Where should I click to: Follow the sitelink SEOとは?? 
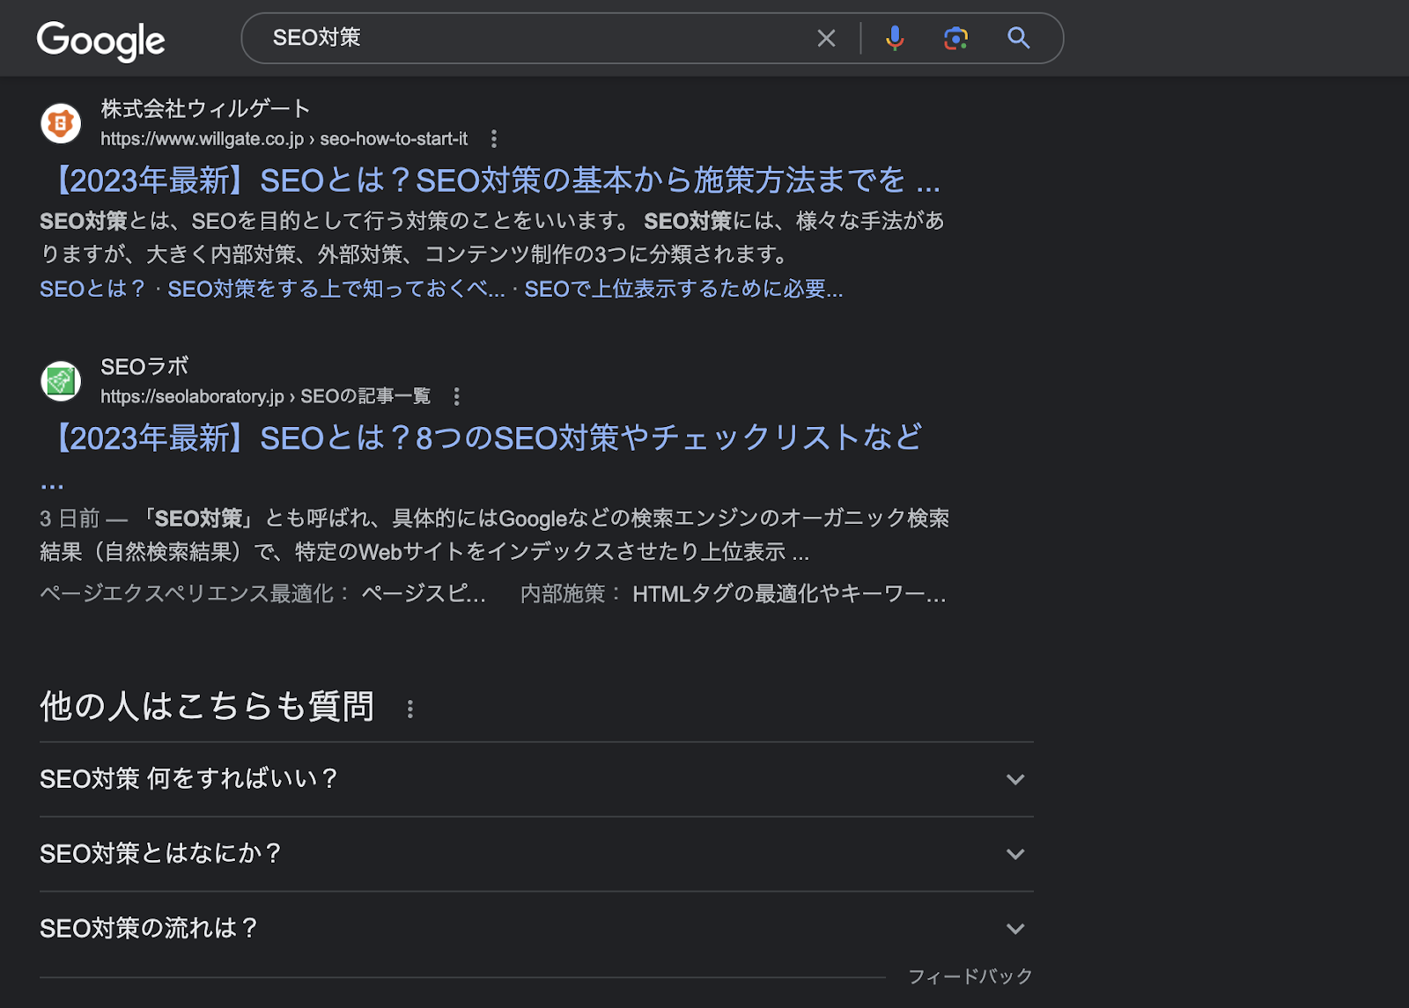(92, 289)
